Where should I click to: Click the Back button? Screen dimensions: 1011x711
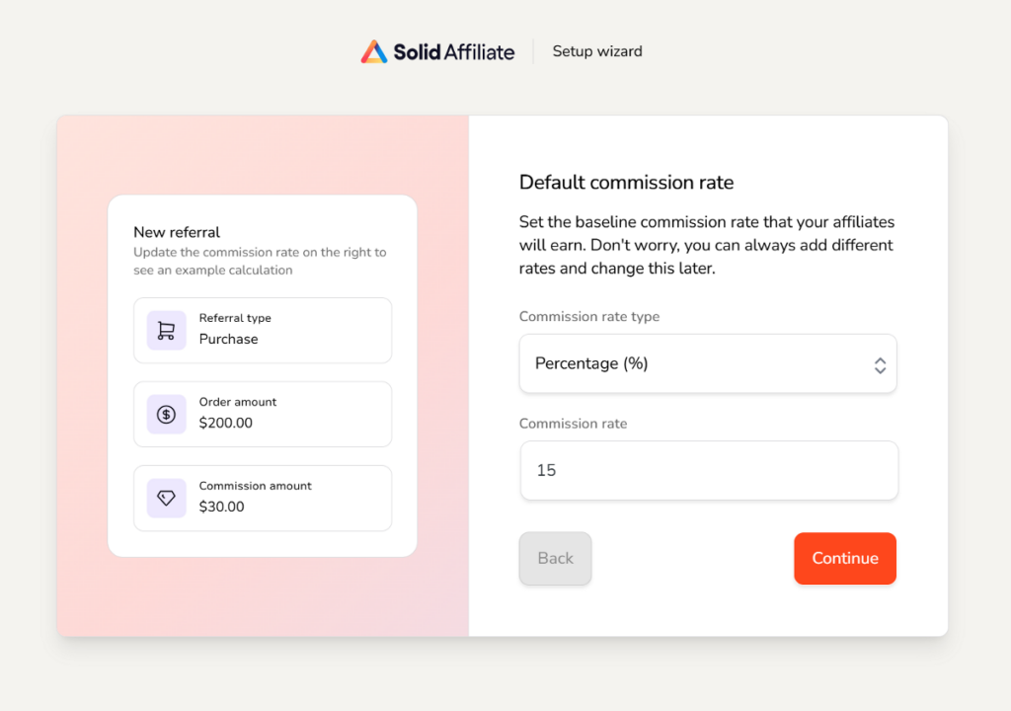tap(555, 558)
